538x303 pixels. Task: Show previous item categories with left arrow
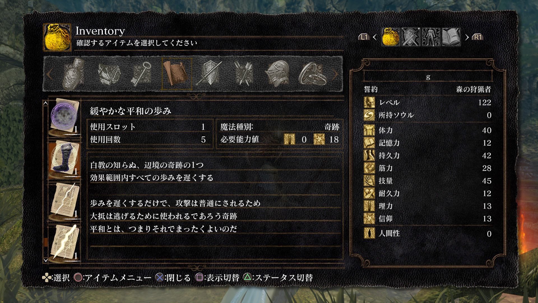[50, 74]
